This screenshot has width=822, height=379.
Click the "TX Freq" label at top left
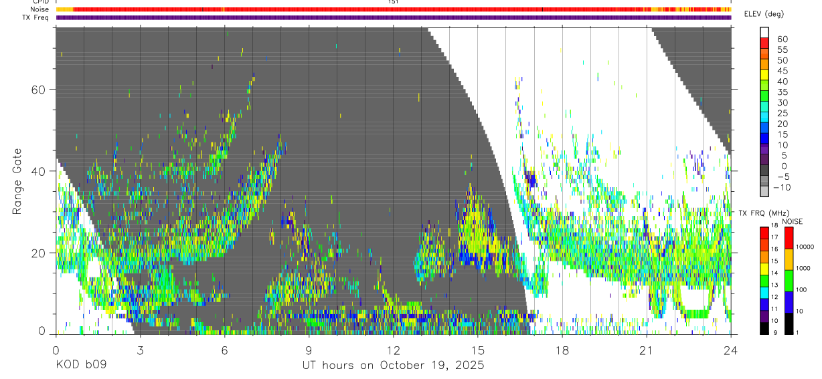pos(35,17)
